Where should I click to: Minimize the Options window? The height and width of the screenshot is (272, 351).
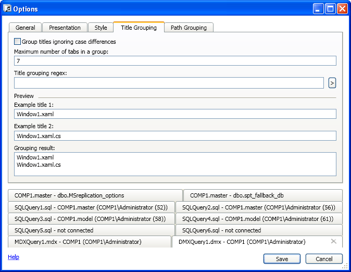click(x=318, y=9)
